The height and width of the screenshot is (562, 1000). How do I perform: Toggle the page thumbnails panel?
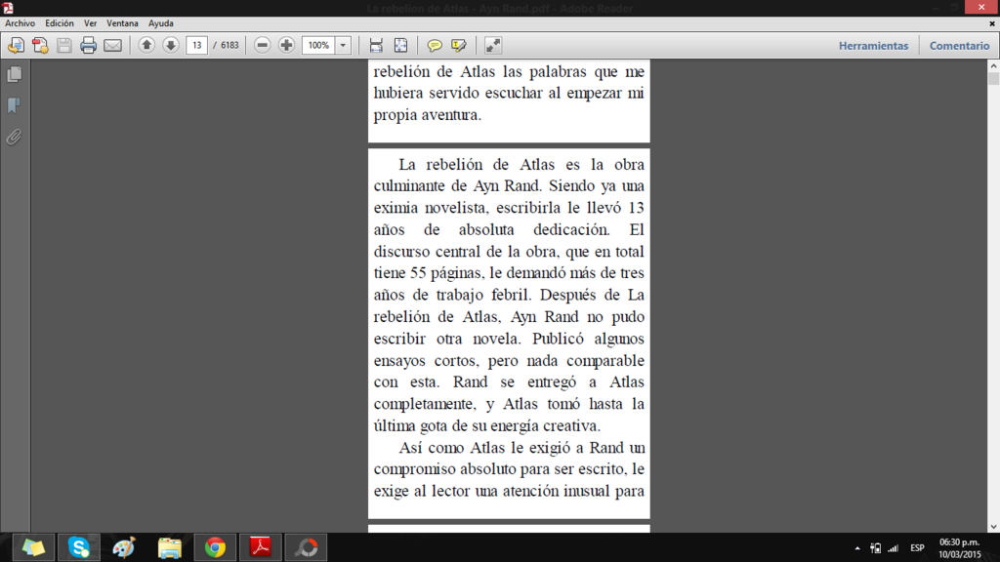point(15,75)
